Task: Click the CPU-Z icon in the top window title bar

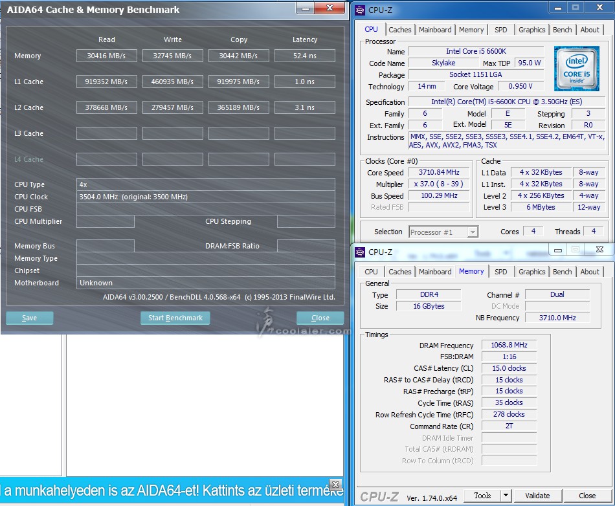Action: pos(360,10)
